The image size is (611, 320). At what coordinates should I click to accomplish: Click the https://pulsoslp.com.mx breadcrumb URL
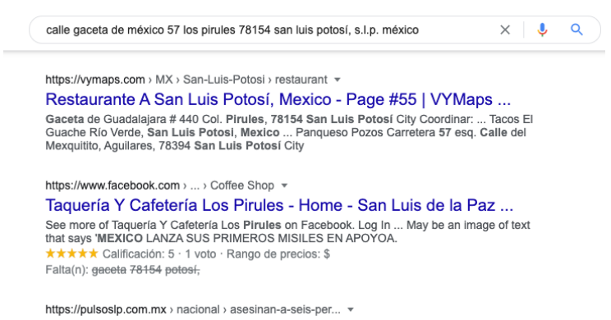click(106, 310)
